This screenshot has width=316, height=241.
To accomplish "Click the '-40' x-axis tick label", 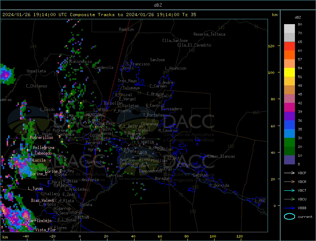I will [x=26, y=236].
